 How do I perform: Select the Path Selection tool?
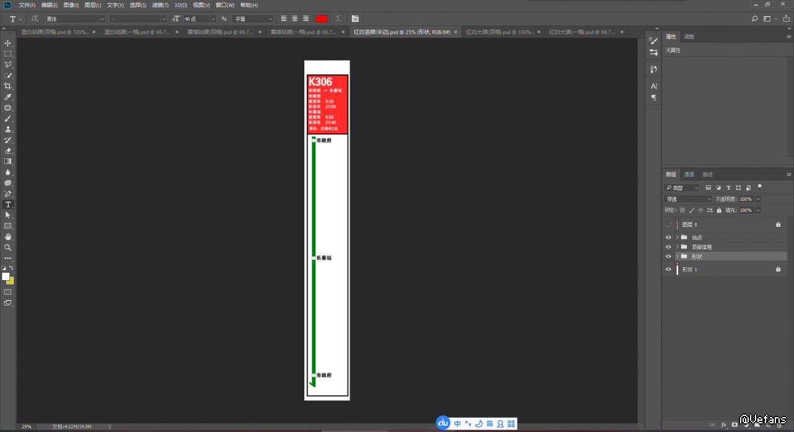pos(8,215)
